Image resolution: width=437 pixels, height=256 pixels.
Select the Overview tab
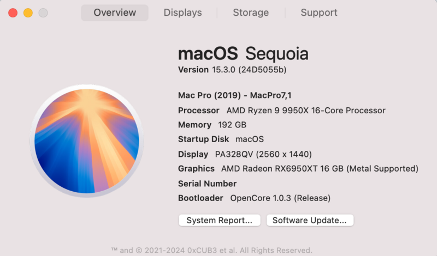click(115, 13)
